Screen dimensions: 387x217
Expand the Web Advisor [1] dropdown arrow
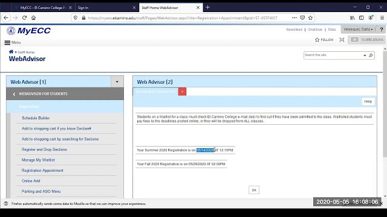(x=117, y=82)
